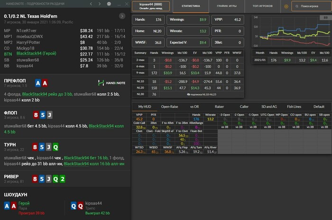This screenshot has height=220, width=332.
Task: Select the NL10 summary row
Action: click(188, 82)
